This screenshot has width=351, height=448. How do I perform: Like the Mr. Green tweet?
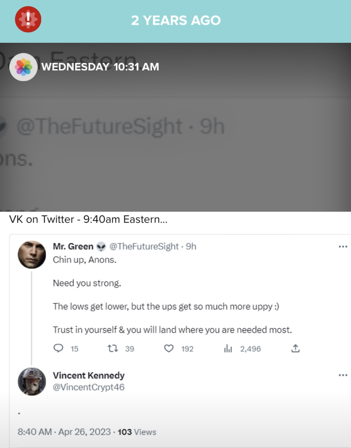[169, 348]
